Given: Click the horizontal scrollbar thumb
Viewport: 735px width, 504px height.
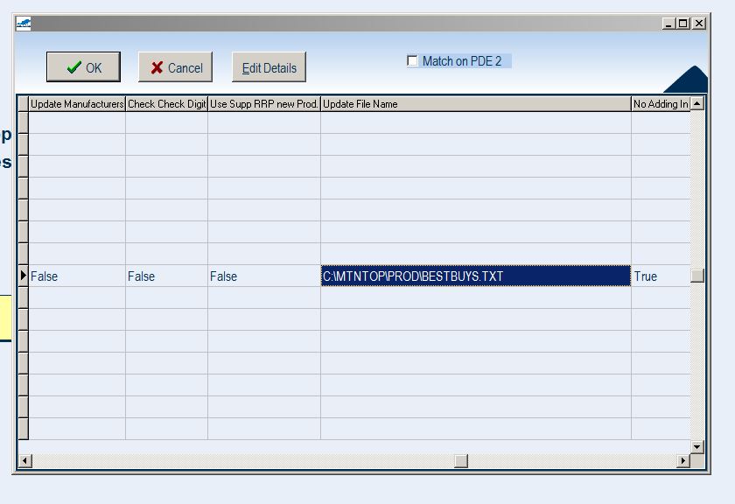Looking at the screenshot, I should tap(461, 460).
